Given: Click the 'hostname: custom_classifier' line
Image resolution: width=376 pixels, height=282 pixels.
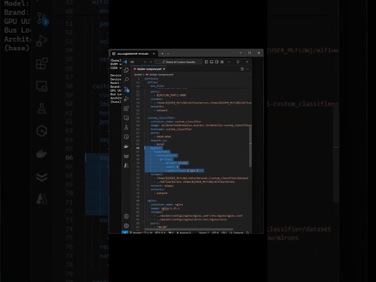Looking at the screenshot, I should coord(171,129).
